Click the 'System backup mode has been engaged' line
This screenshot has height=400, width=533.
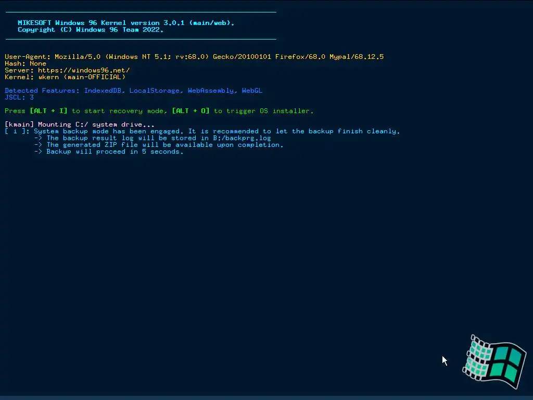[202, 131]
